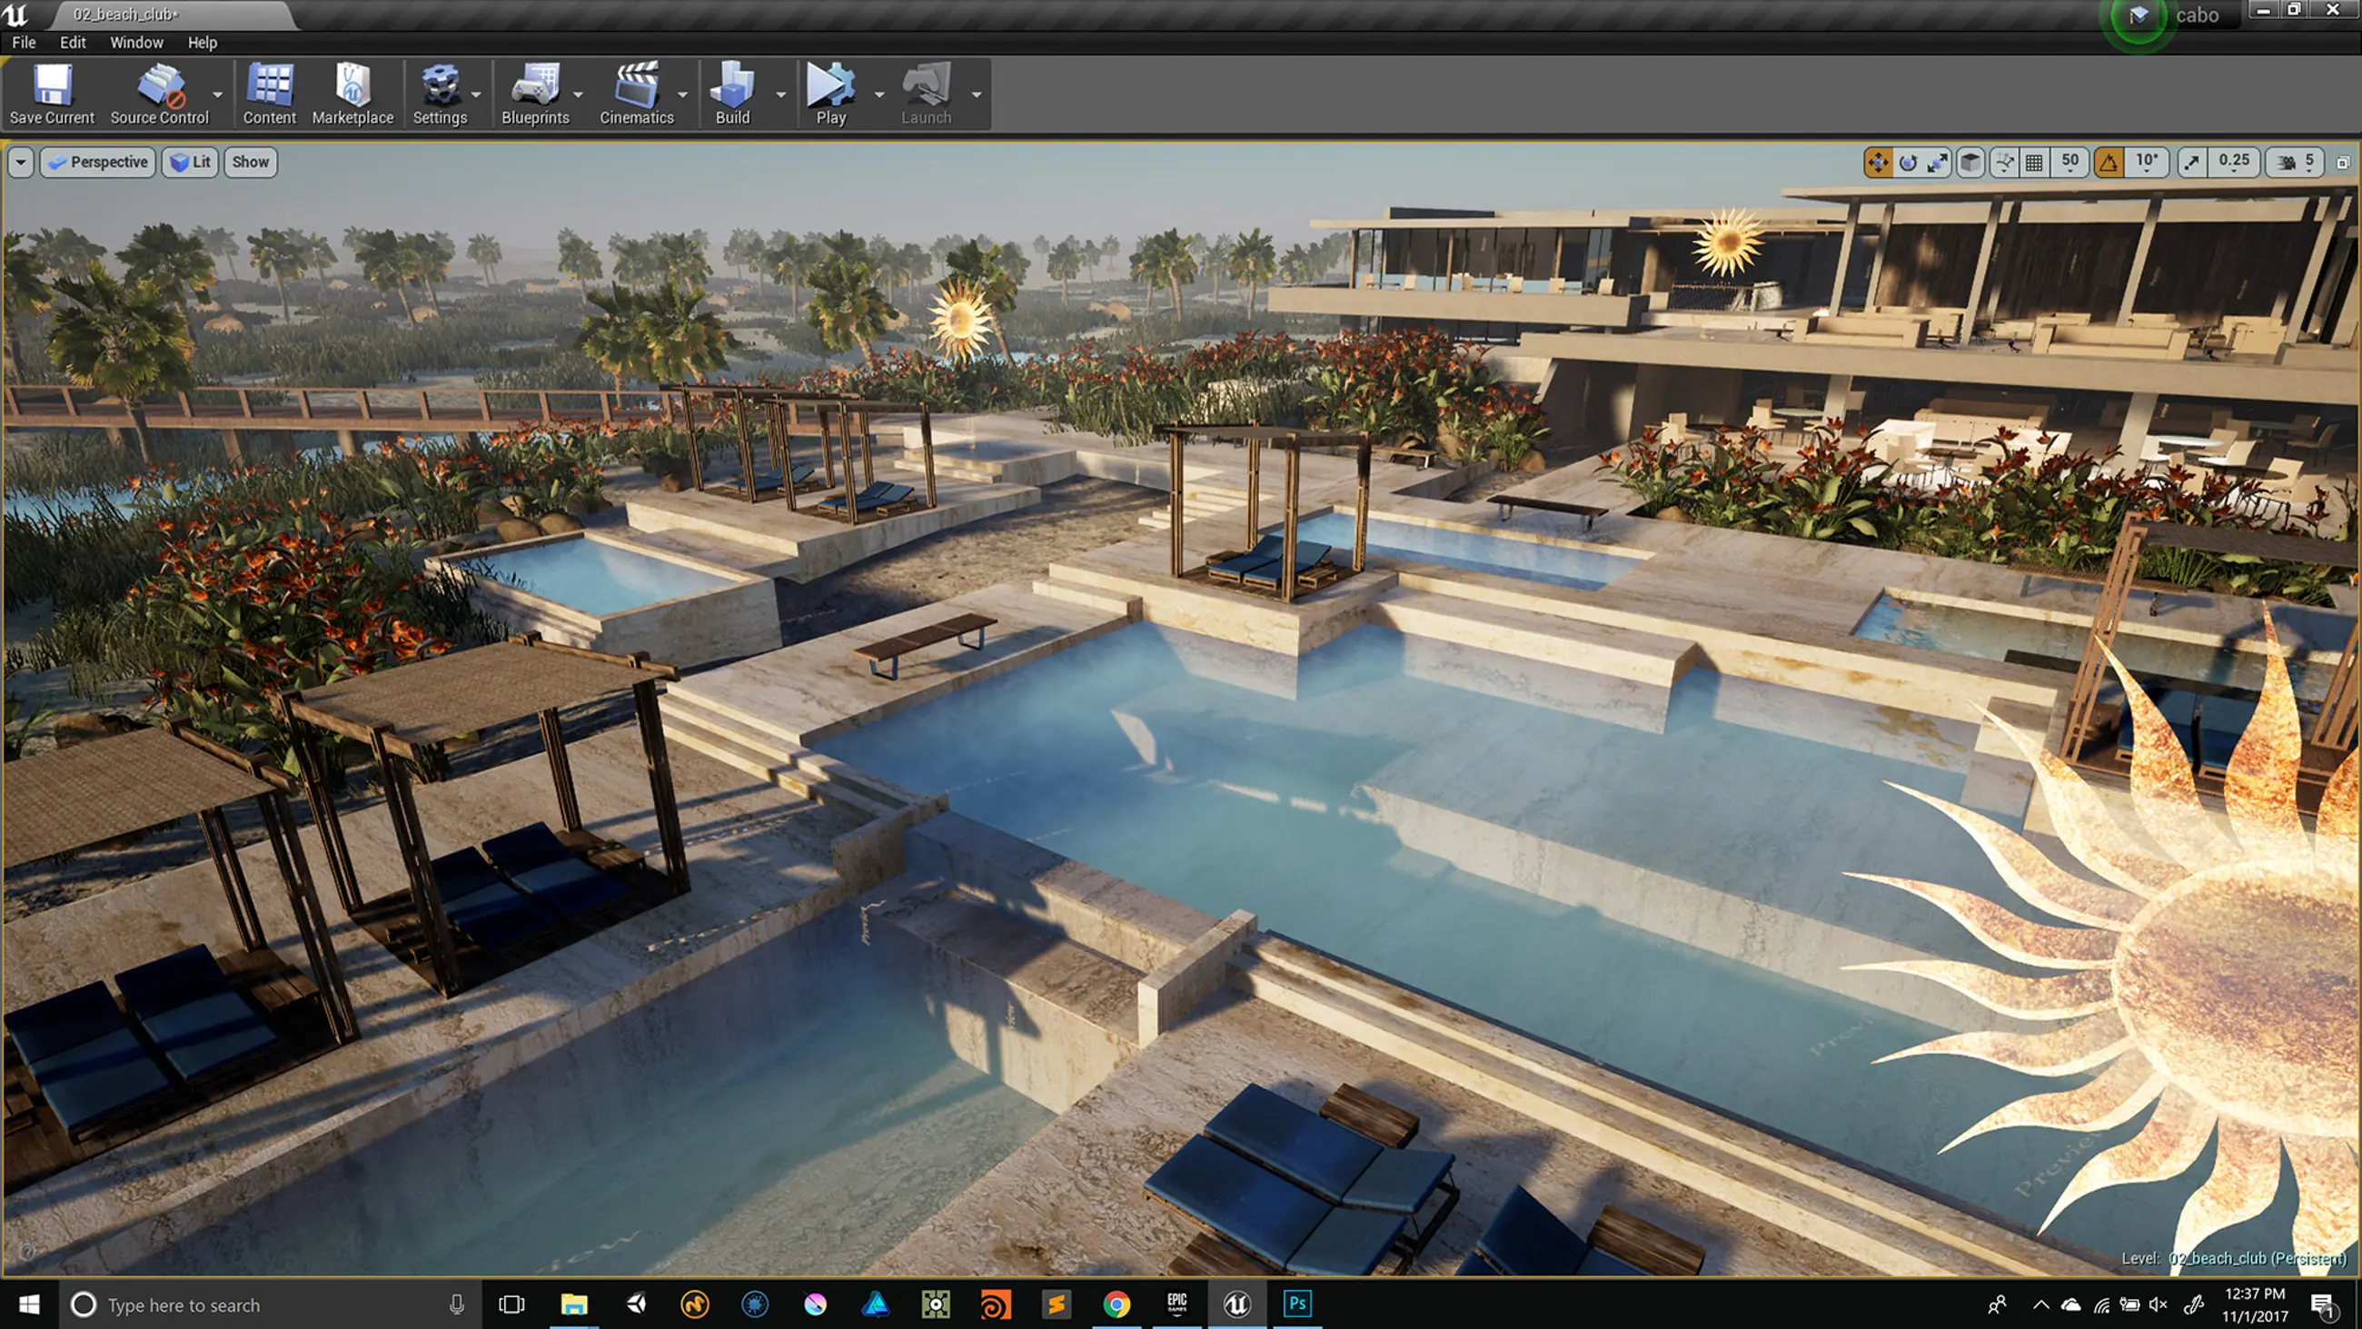The width and height of the screenshot is (2362, 1329).
Task: Expand the Cinematics dropdown arrow
Action: point(682,94)
